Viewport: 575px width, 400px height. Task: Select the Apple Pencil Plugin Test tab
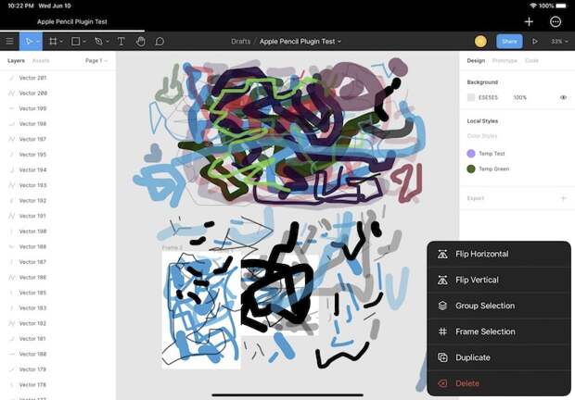(72, 21)
